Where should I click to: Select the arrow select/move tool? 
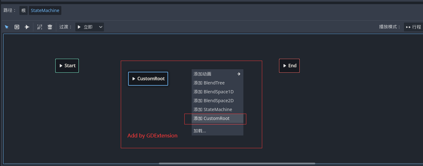coord(7,27)
